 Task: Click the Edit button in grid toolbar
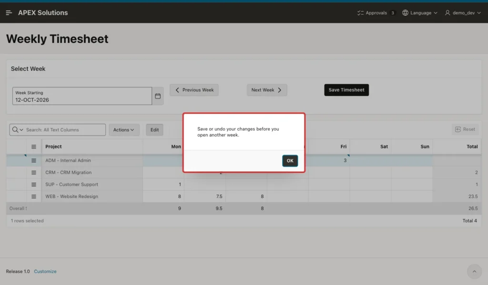(155, 129)
